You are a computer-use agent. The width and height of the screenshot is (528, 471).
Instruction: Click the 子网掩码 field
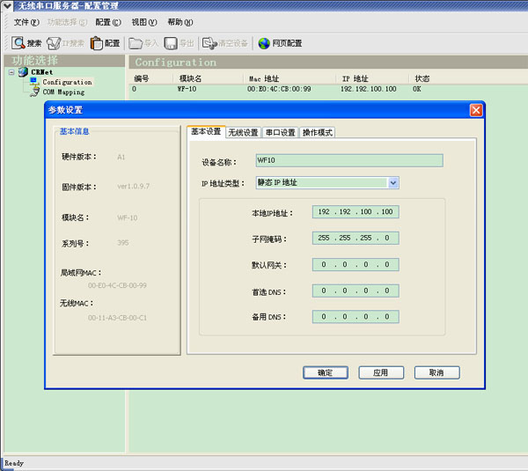click(x=356, y=238)
